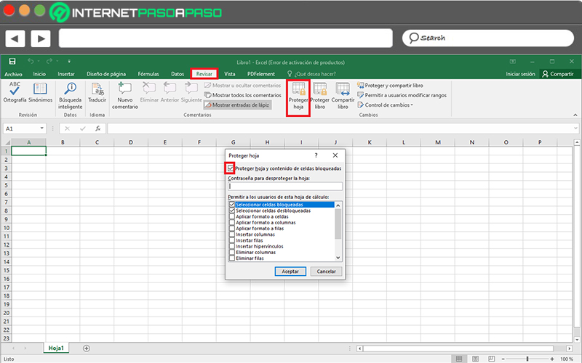Open the Archivo tab
This screenshot has height=363, width=582.
point(13,74)
